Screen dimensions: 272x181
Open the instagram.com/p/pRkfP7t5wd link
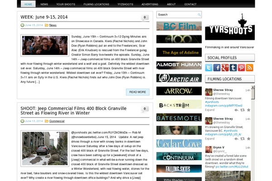point(223,105)
